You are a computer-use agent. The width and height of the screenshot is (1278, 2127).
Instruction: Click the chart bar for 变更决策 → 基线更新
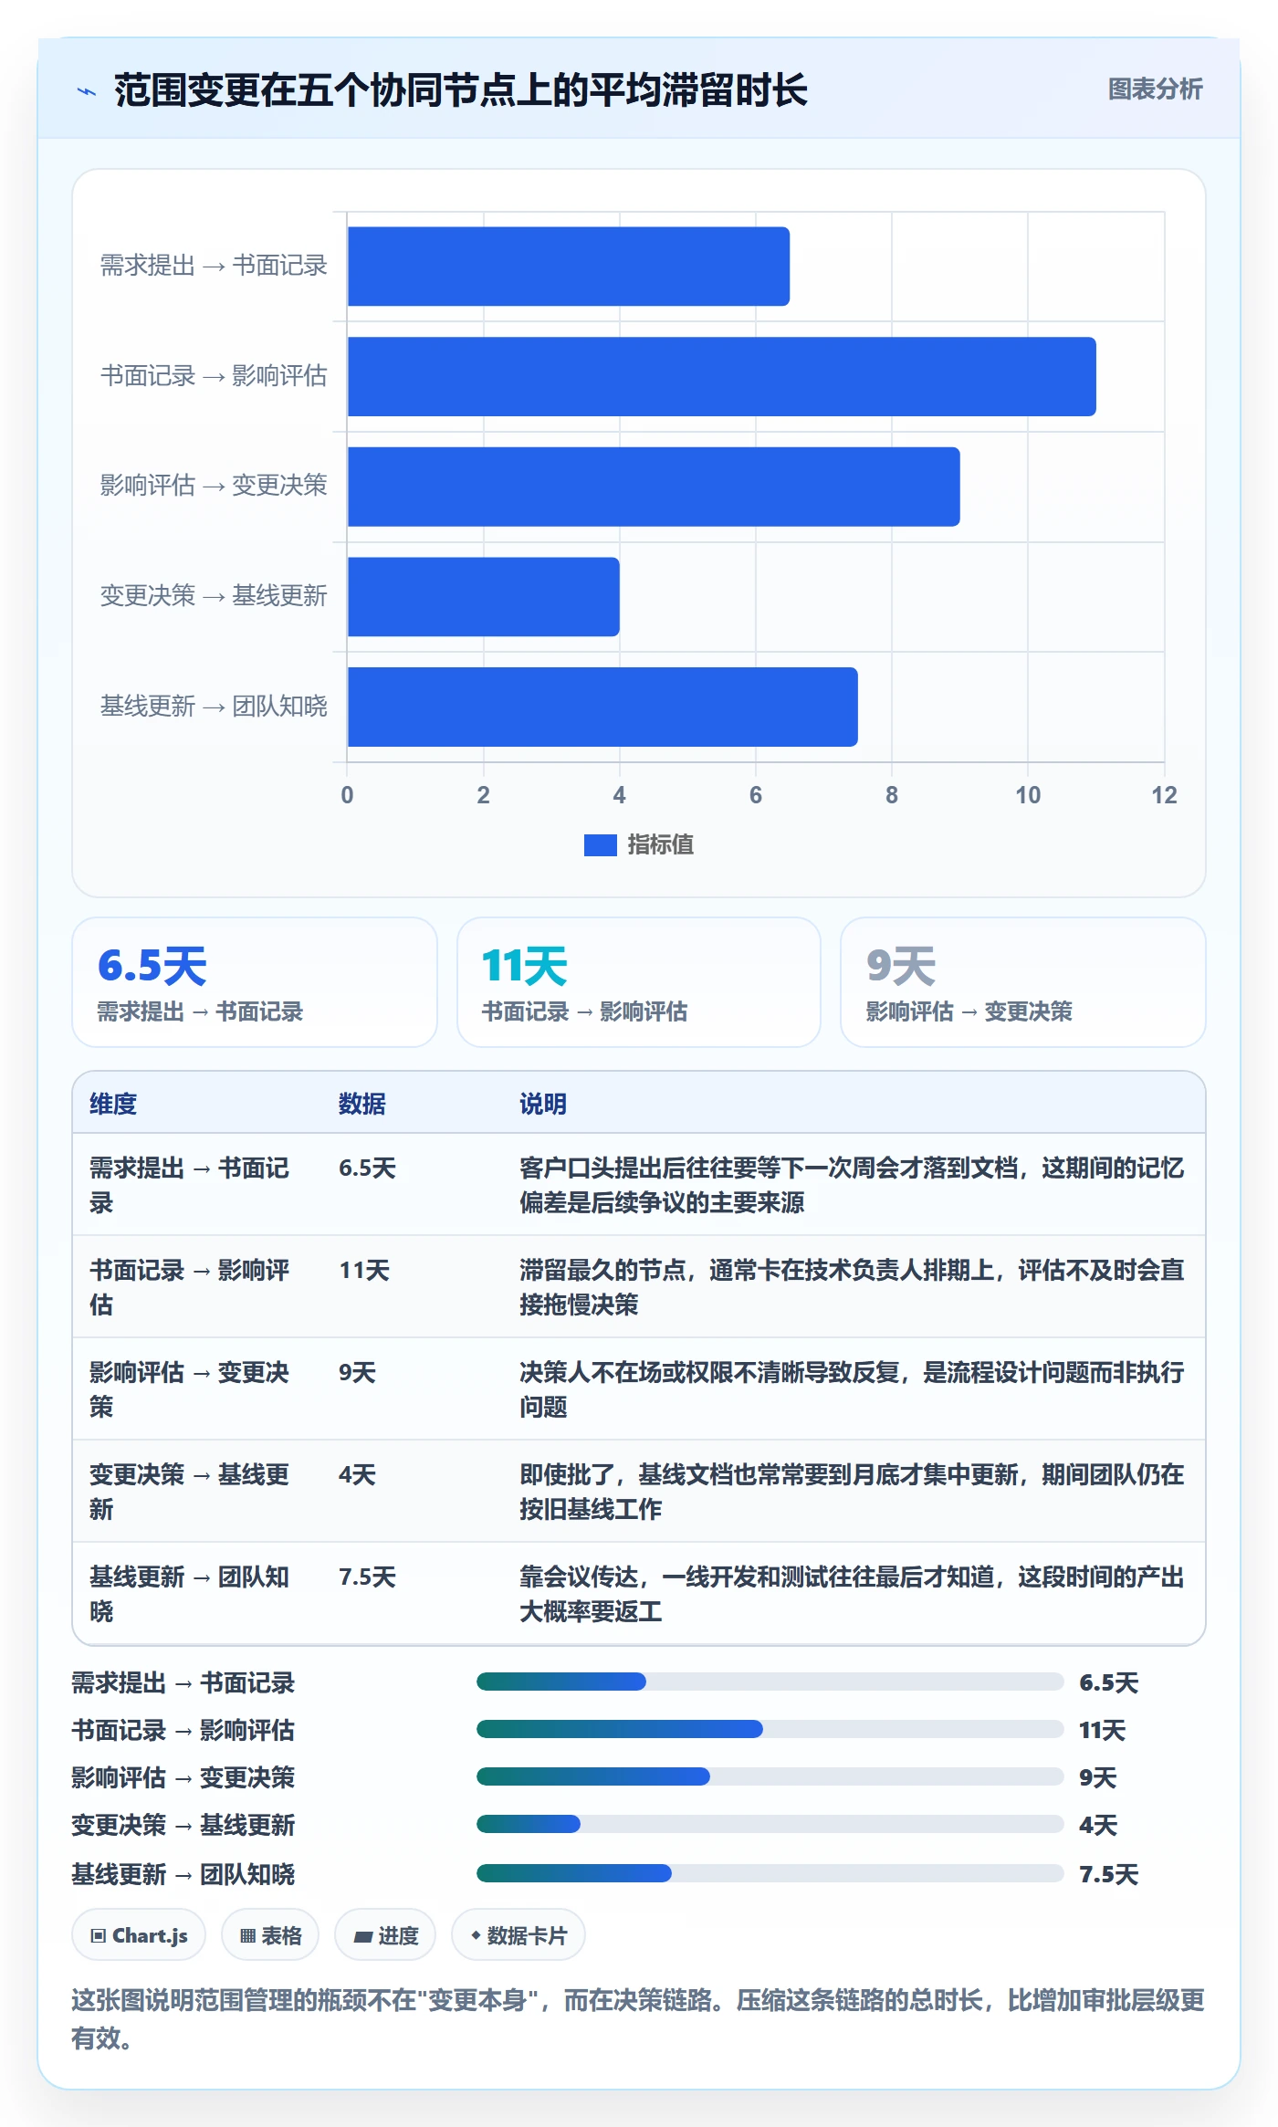coord(483,597)
